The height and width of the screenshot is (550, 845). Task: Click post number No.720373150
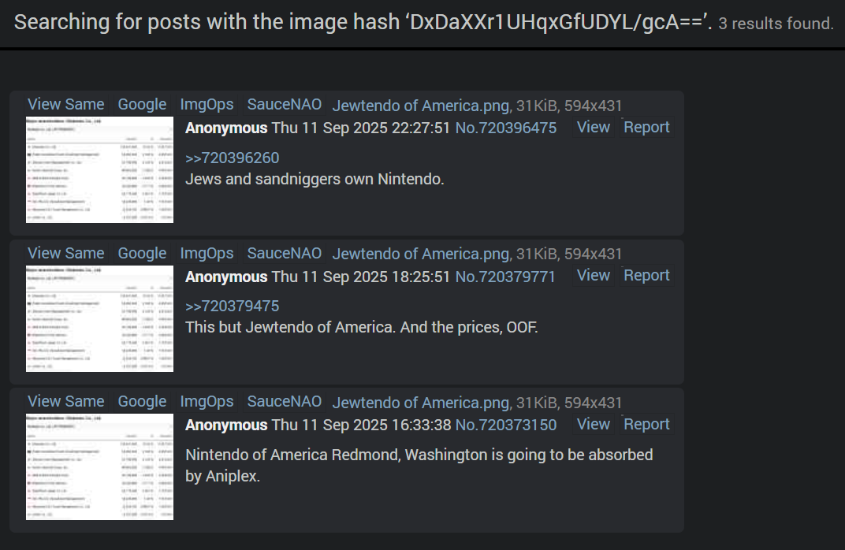point(506,425)
